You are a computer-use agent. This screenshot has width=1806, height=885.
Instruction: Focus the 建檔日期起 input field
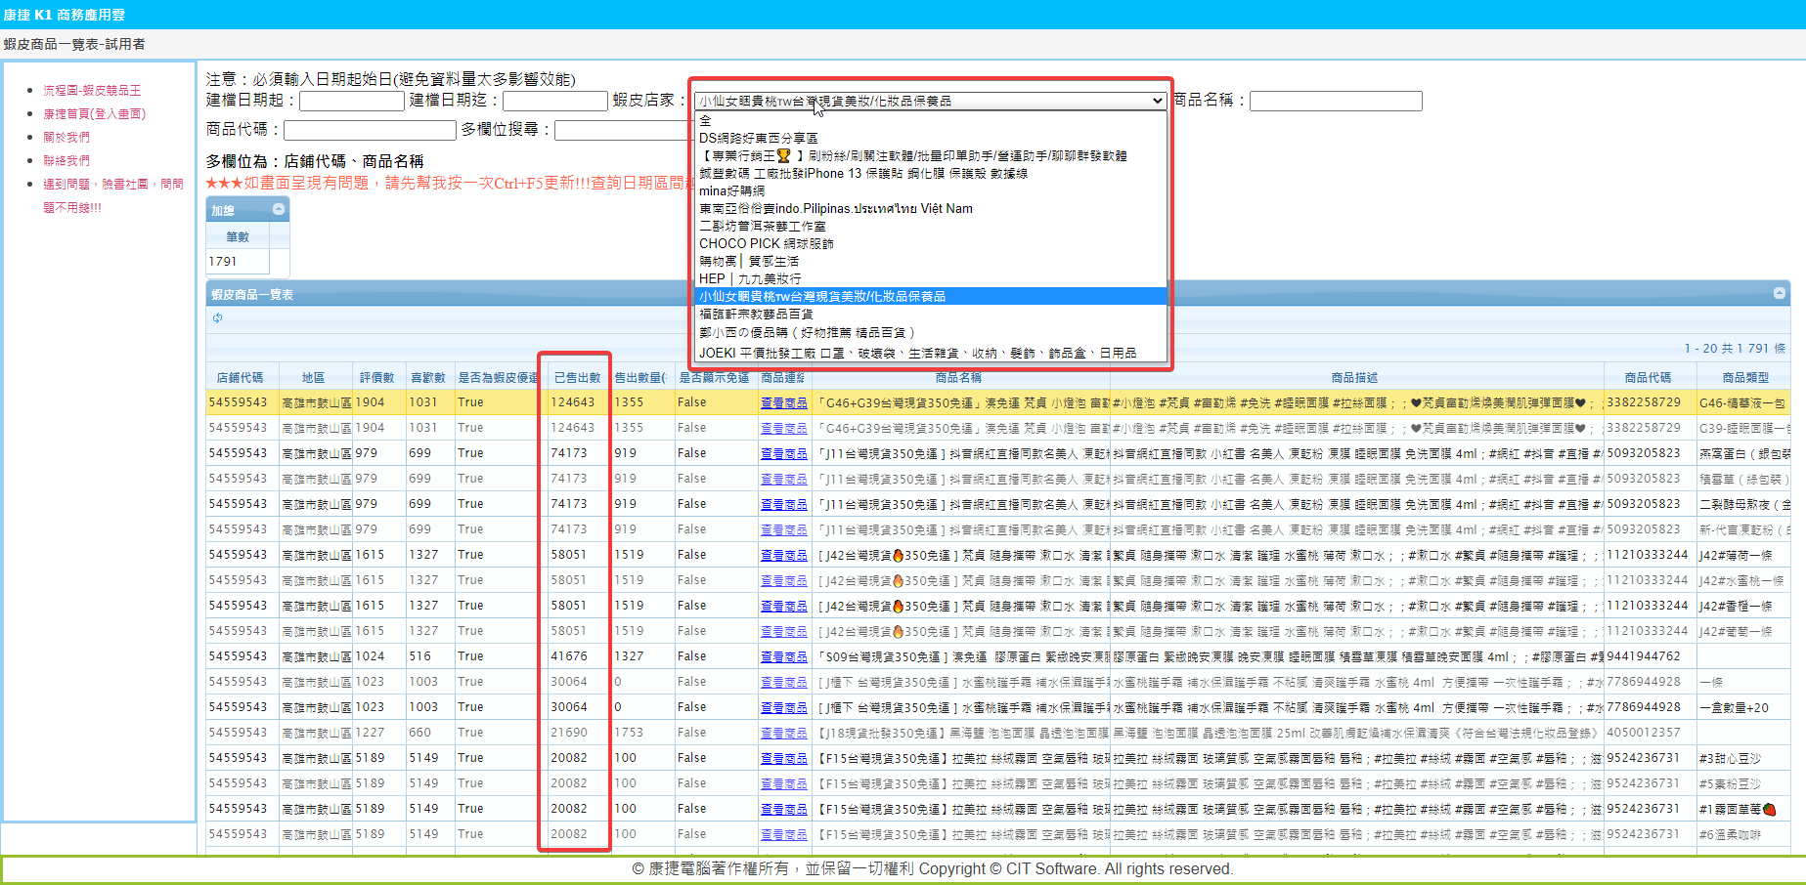(352, 101)
